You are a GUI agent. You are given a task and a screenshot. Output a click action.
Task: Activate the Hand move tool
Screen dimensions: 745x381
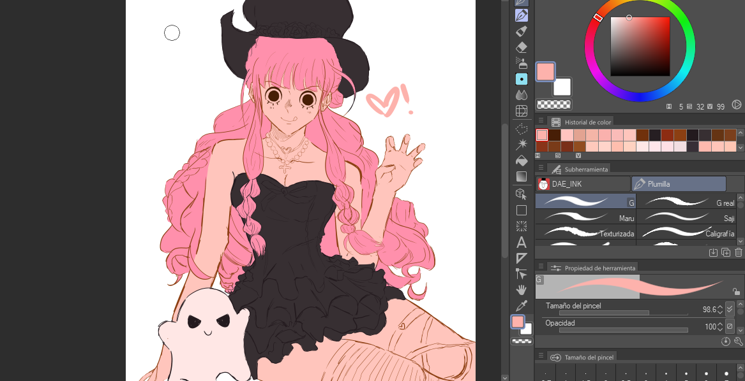point(521,290)
